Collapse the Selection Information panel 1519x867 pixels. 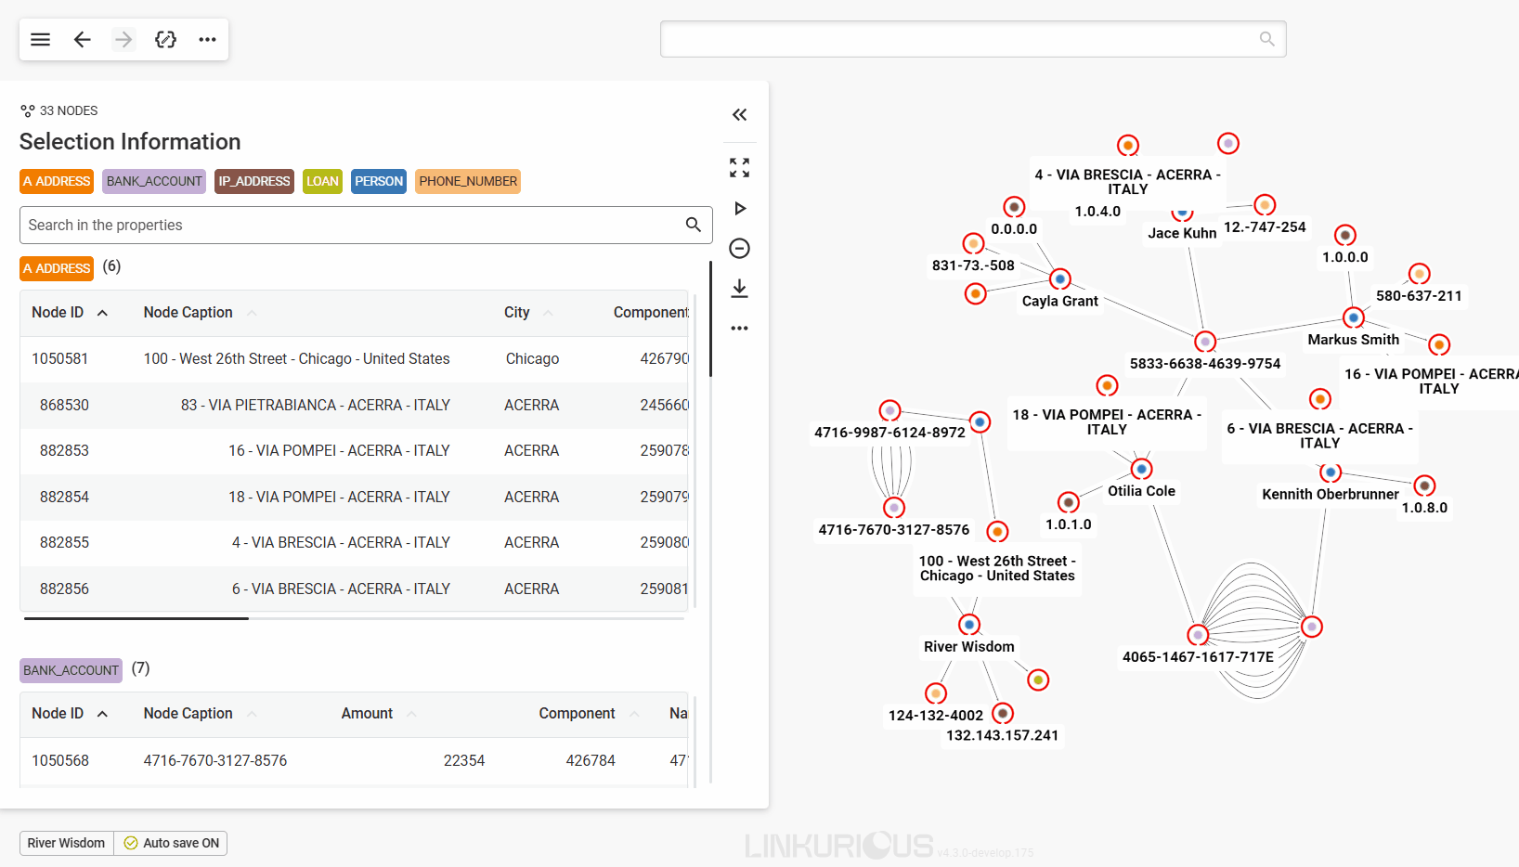[x=739, y=115]
